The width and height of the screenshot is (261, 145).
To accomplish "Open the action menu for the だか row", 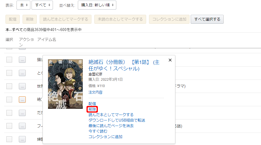I will 22,113.
